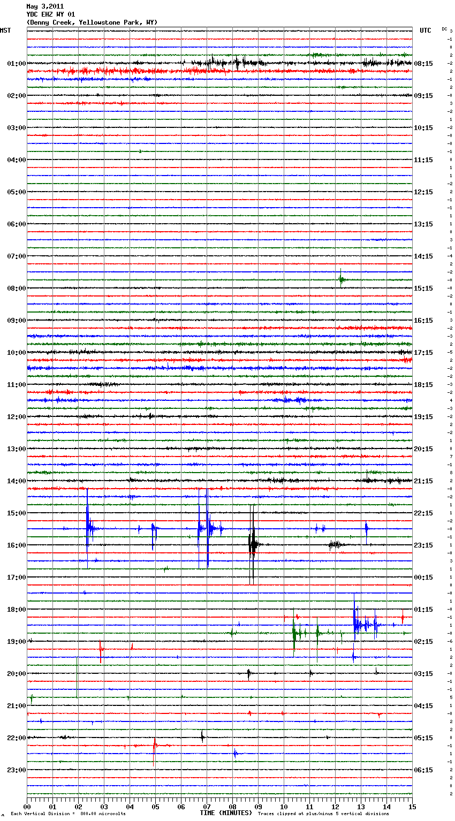Viewport: 455px width, 821px height.
Task: Click the '08:15' UTC time label
Action: [423, 64]
